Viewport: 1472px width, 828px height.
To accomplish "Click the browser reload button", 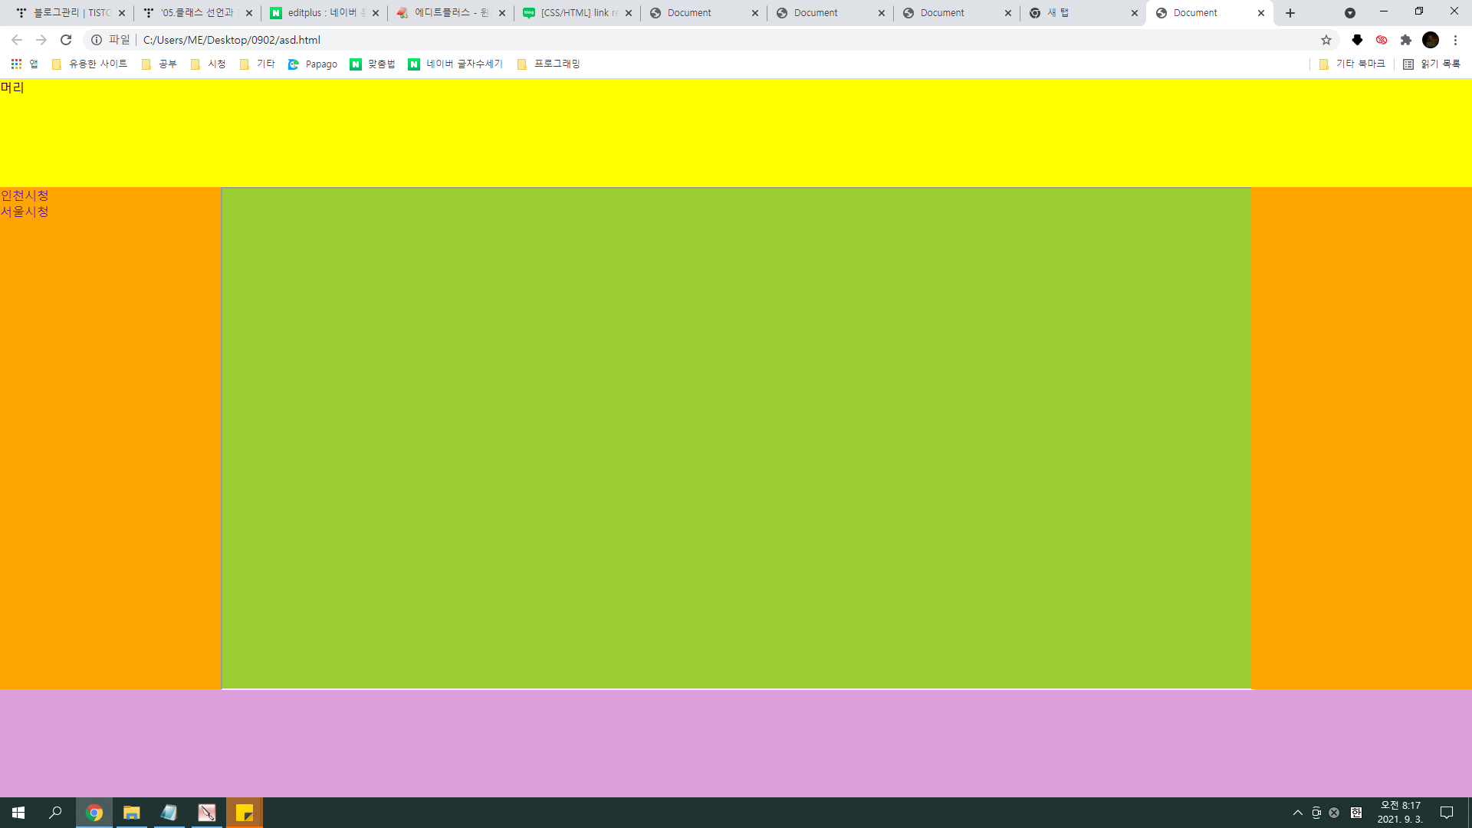I will point(66,40).
